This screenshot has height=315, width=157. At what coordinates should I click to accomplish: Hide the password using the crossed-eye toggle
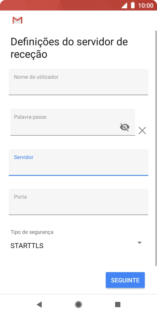tap(124, 127)
